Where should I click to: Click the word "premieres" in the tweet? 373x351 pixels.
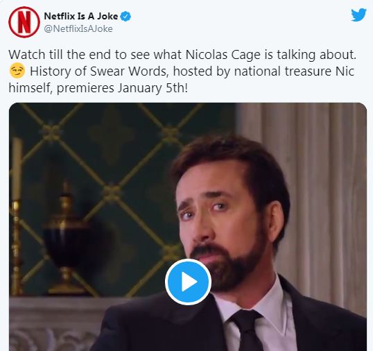[85, 89]
